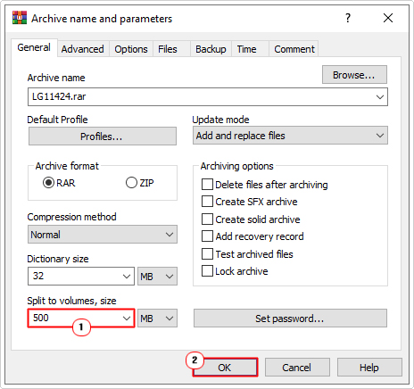This screenshot has width=414, height=389.
Task: Toggle the Lock archive checkbox
Action: tap(207, 271)
